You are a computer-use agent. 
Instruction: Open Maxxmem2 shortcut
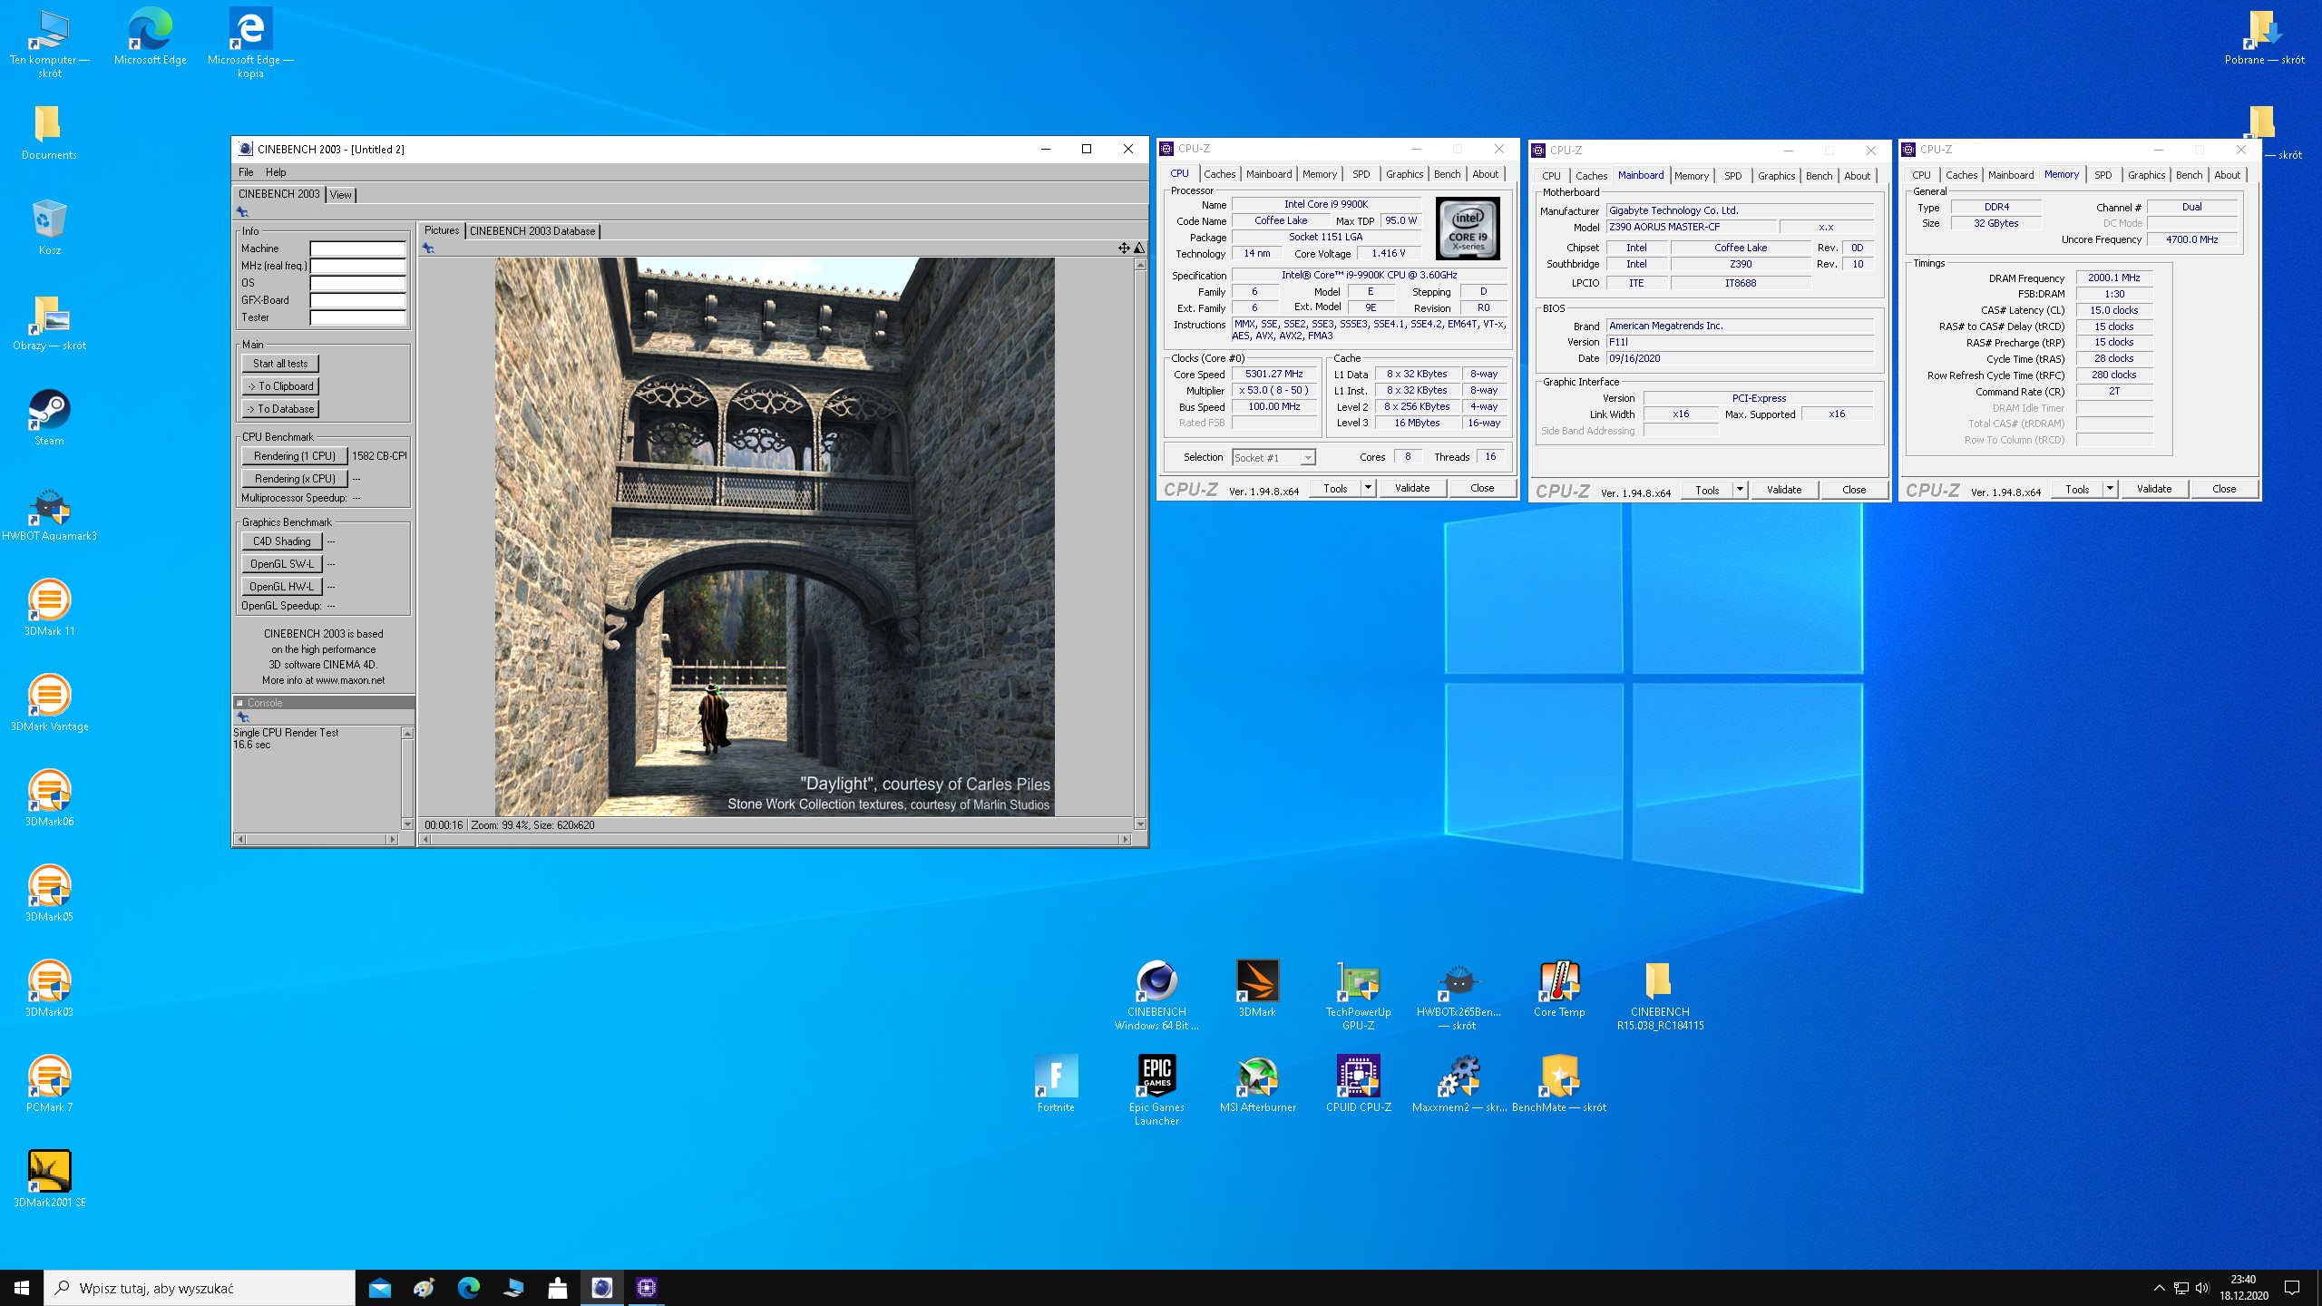1459,1085
